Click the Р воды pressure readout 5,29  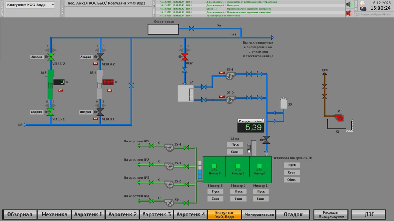tap(251, 128)
